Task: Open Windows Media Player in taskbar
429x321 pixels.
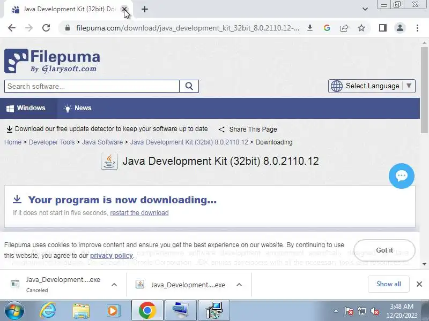Action: click(114, 311)
